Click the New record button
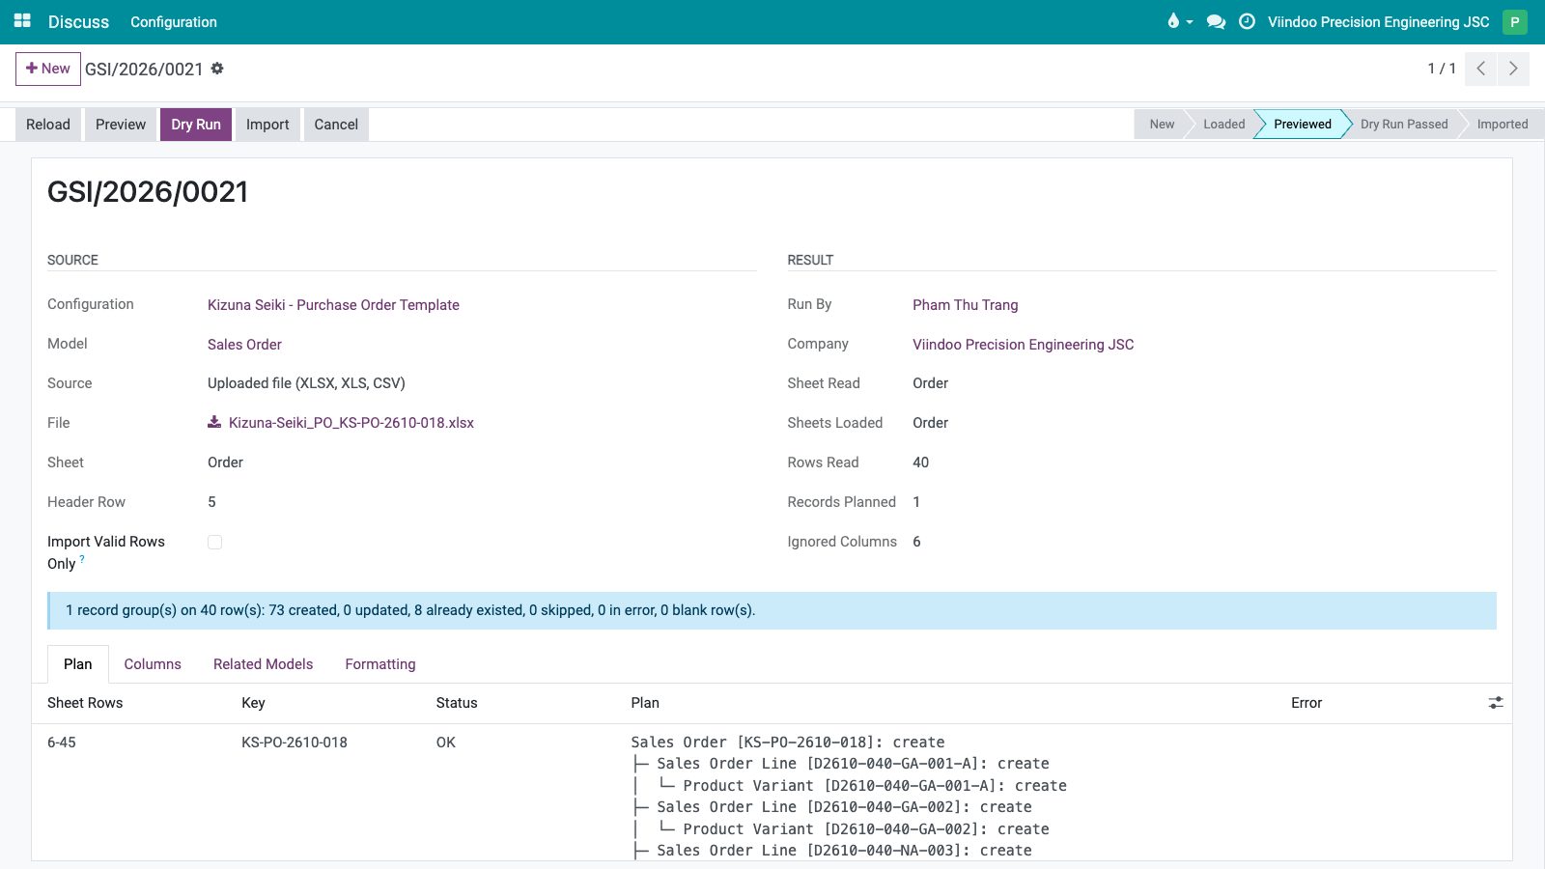Image resolution: width=1545 pixels, height=869 pixels. (48, 69)
